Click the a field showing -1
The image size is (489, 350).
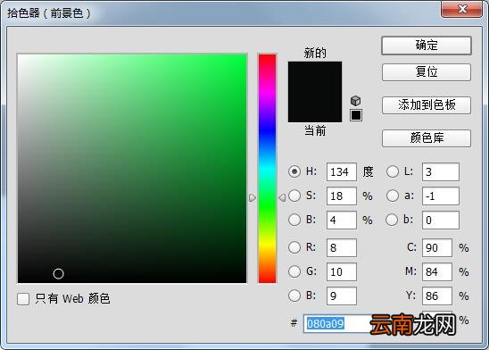point(441,196)
